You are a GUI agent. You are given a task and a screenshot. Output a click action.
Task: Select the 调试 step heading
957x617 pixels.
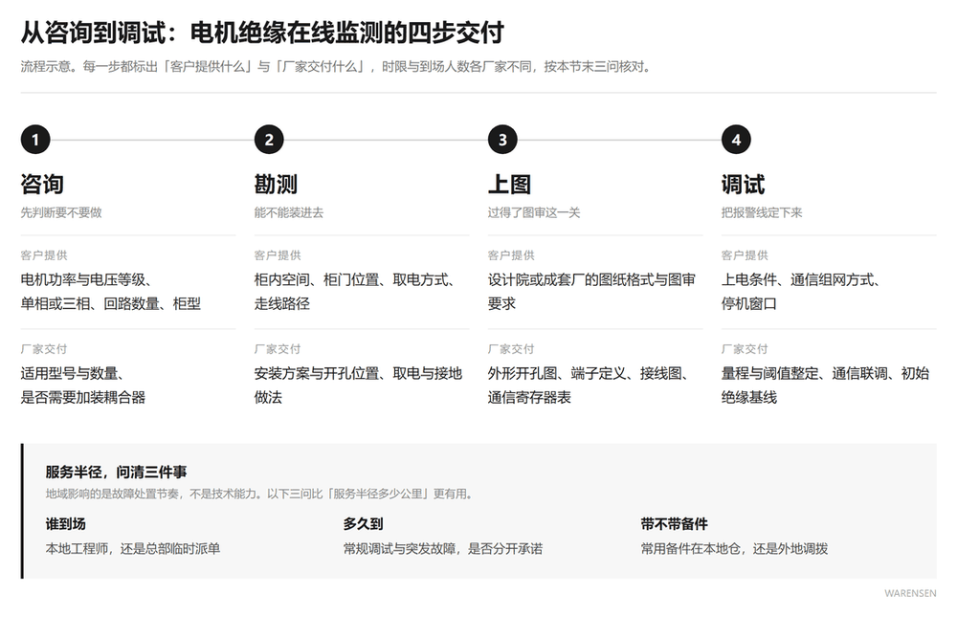pos(743,185)
